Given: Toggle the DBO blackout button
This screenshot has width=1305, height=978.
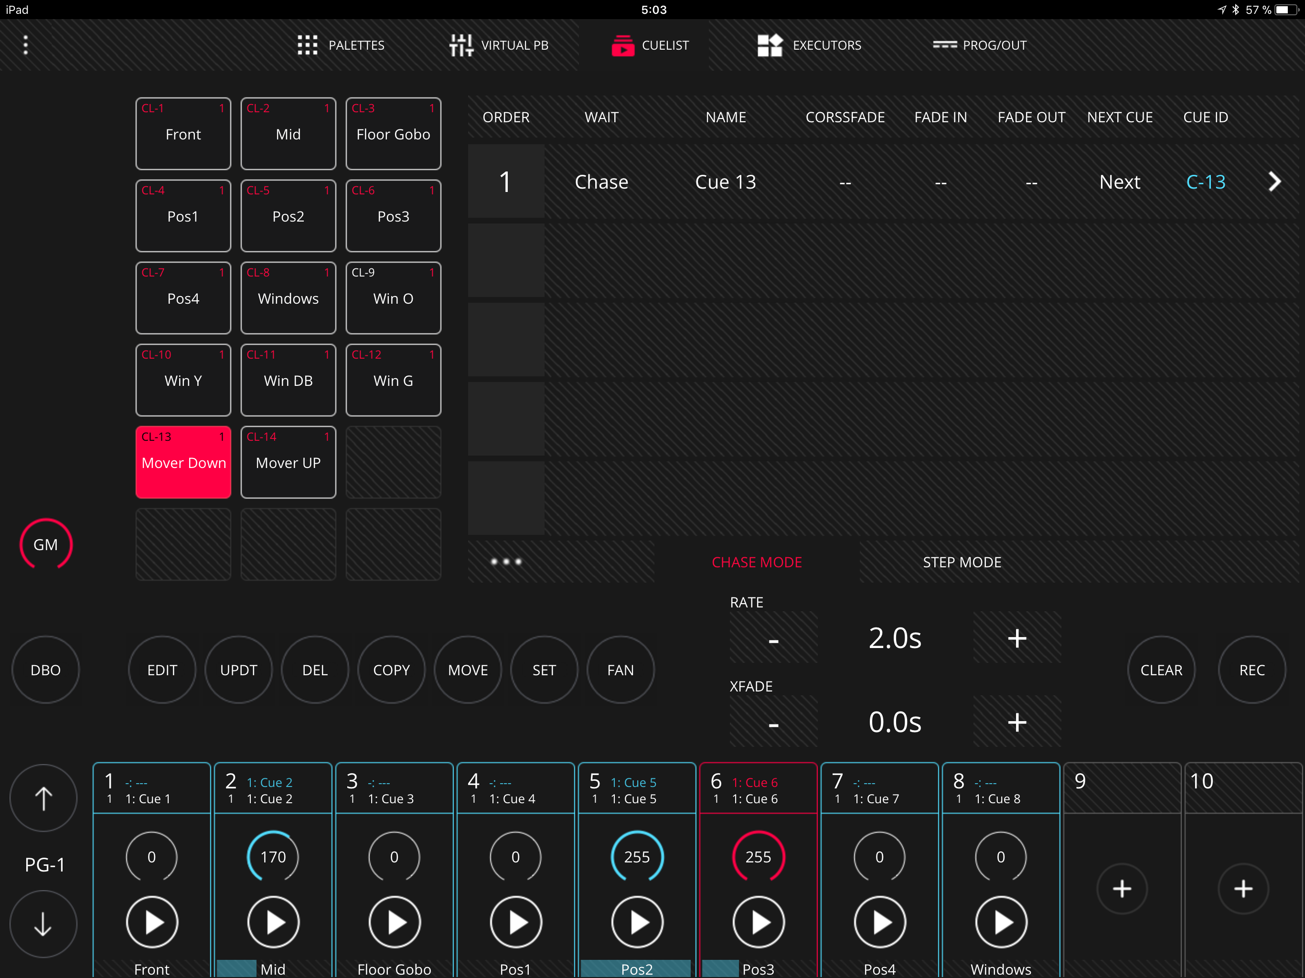Looking at the screenshot, I should point(45,670).
